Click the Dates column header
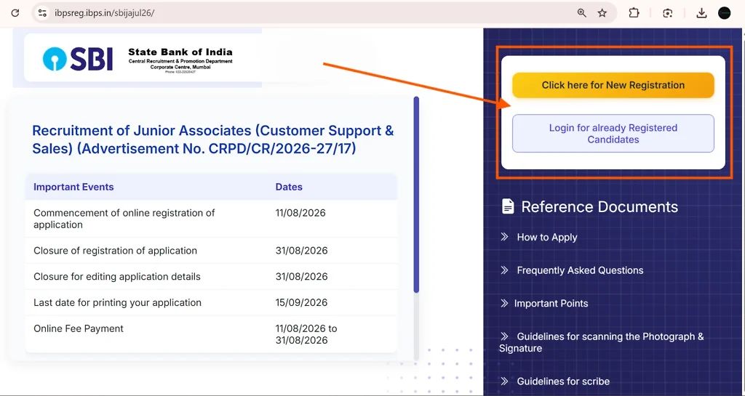The width and height of the screenshot is (745, 396). point(289,187)
